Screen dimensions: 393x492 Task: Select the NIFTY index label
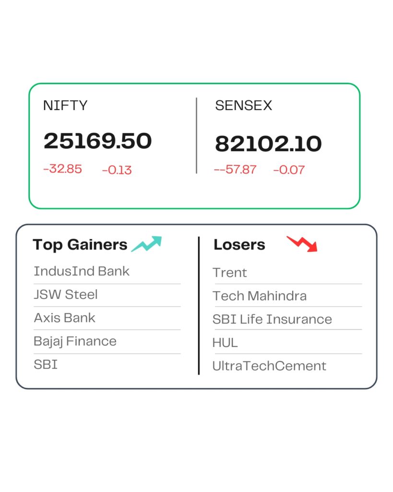[65, 105]
